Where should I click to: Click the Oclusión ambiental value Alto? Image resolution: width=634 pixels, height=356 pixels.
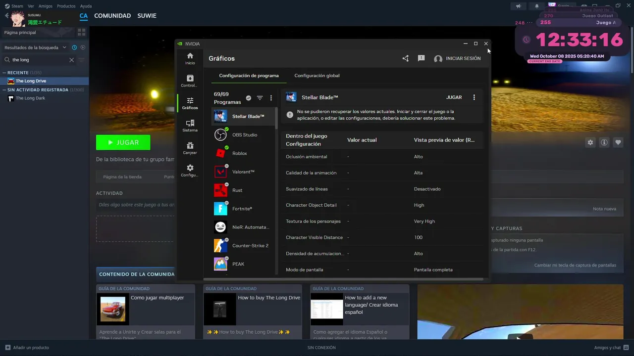pos(419,157)
